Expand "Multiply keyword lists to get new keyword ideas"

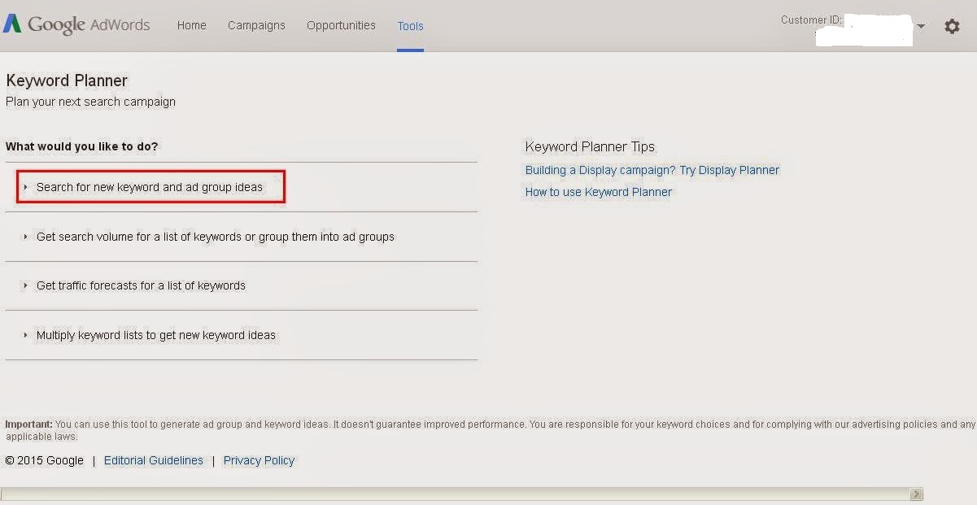tap(155, 334)
